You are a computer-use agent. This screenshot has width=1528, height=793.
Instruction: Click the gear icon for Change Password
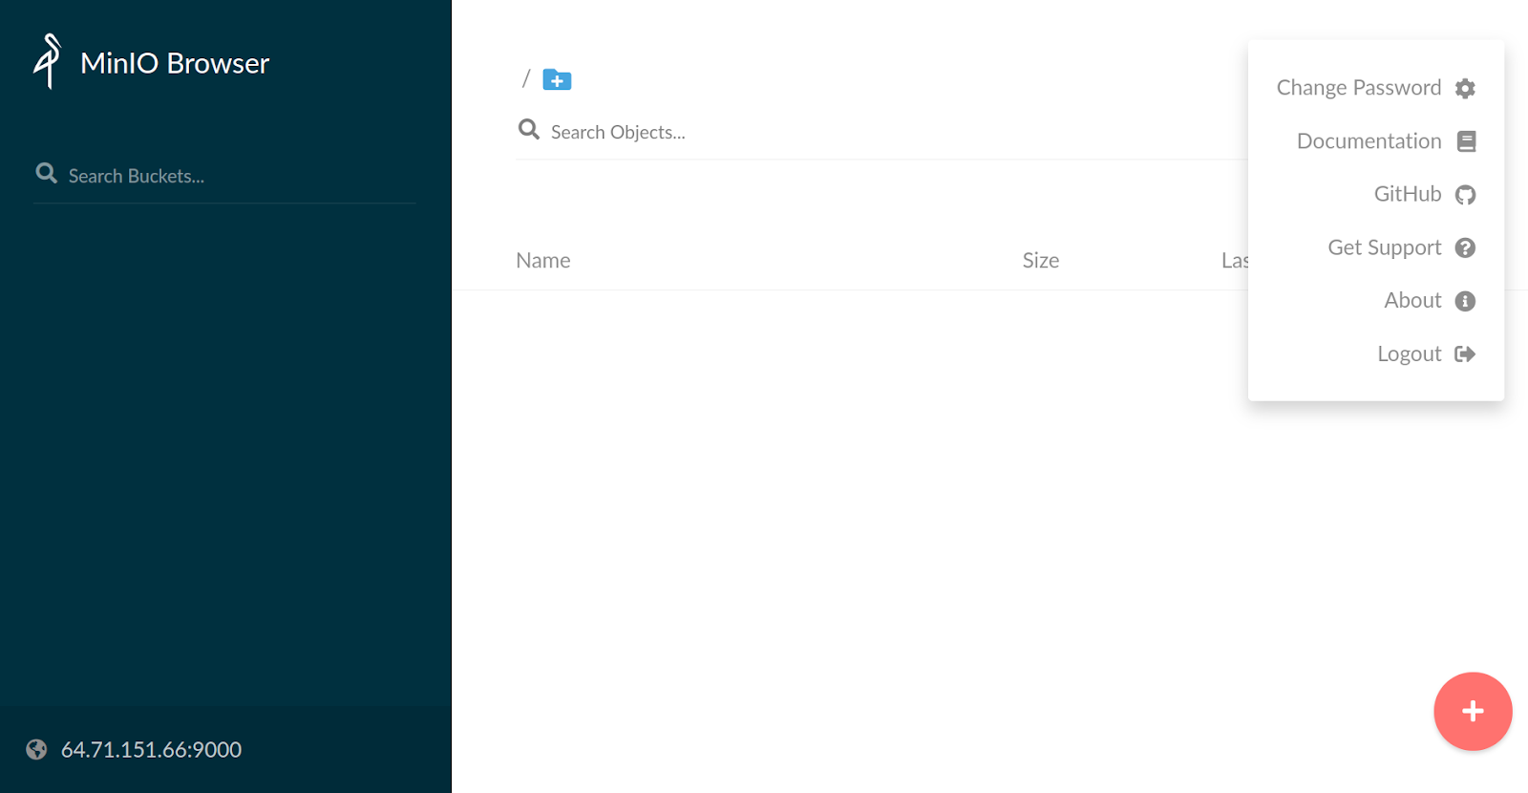pyautogui.click(x=1465, y=89)
